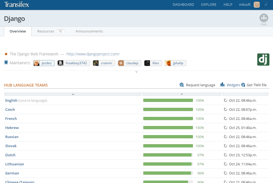This screenshot has height=183, width=273.
Task: Click refresh icon in Czech row
Action: 226,109
